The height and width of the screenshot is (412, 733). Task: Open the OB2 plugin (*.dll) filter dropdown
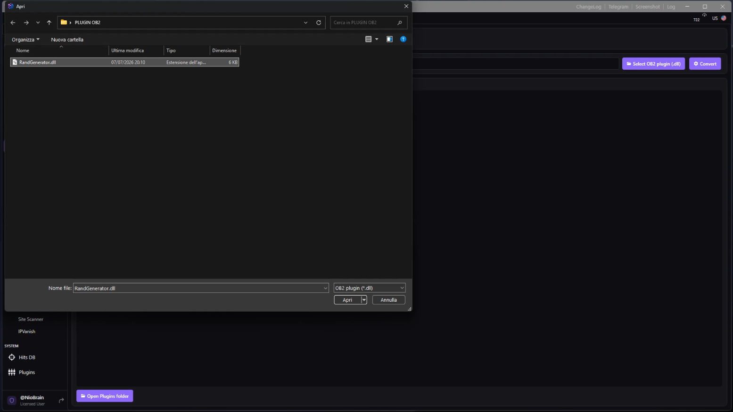370,288
